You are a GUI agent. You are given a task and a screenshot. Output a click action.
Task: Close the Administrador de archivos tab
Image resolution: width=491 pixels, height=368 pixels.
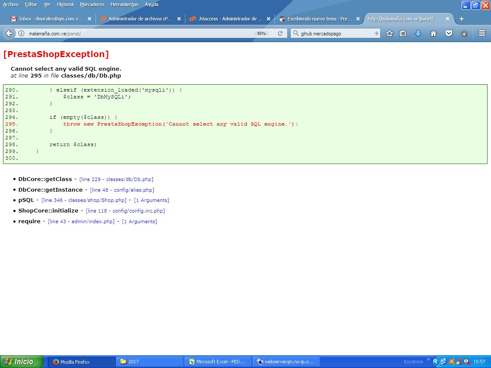[179, 19]
